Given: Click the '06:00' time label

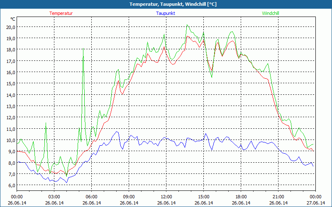Looking at the screenshot, I should coord(92,197).
